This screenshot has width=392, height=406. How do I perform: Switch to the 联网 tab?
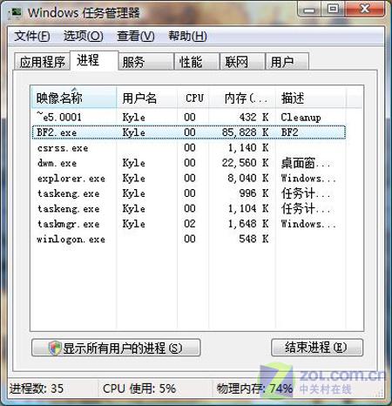[242, 62]
